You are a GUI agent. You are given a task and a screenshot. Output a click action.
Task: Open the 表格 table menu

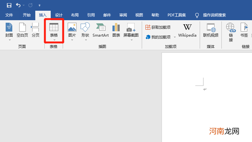[54, 30]
